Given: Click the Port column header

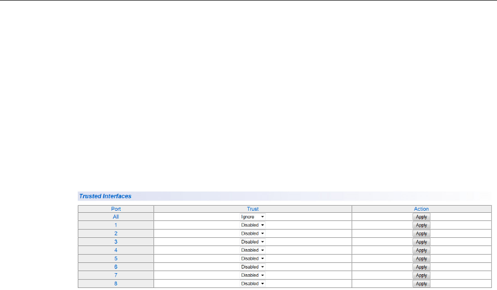Looking at the screenshot, I should (x=116, y=209).
